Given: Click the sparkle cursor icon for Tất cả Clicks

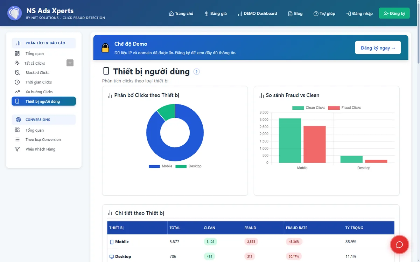Looking at the screenshot, I should (17, 63).
